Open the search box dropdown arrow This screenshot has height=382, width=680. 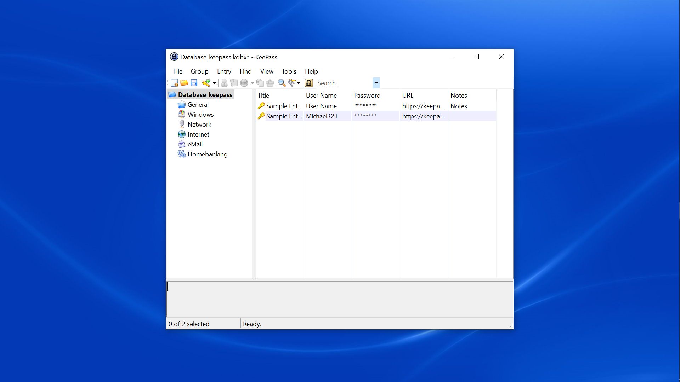click(376, 83)
